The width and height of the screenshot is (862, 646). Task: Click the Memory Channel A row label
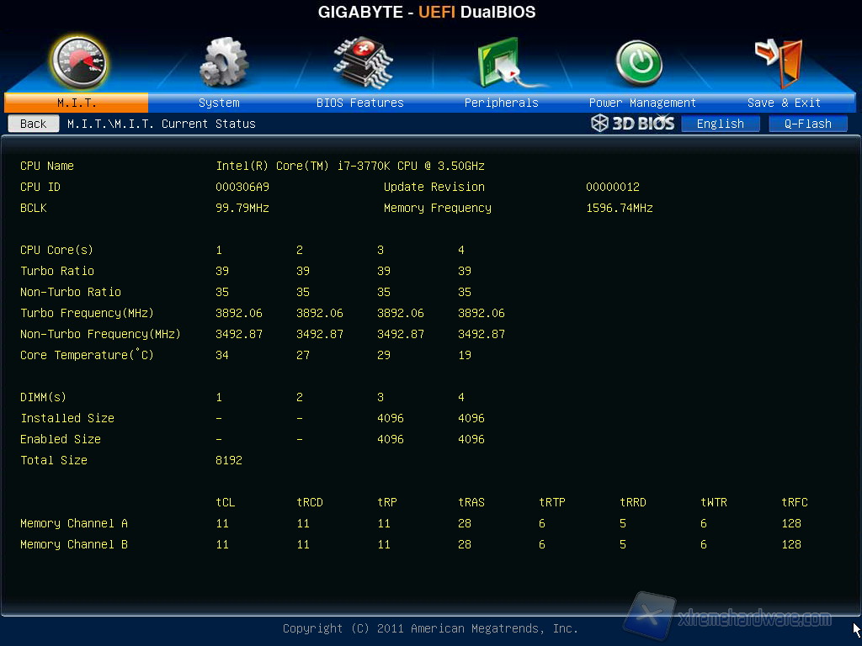74,523
